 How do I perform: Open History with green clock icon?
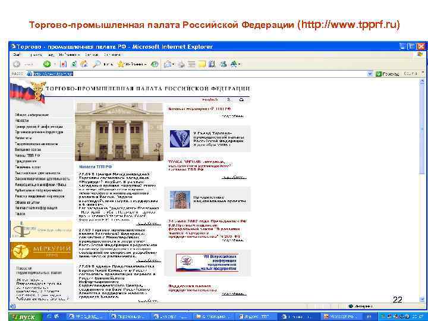coord(155,64)
